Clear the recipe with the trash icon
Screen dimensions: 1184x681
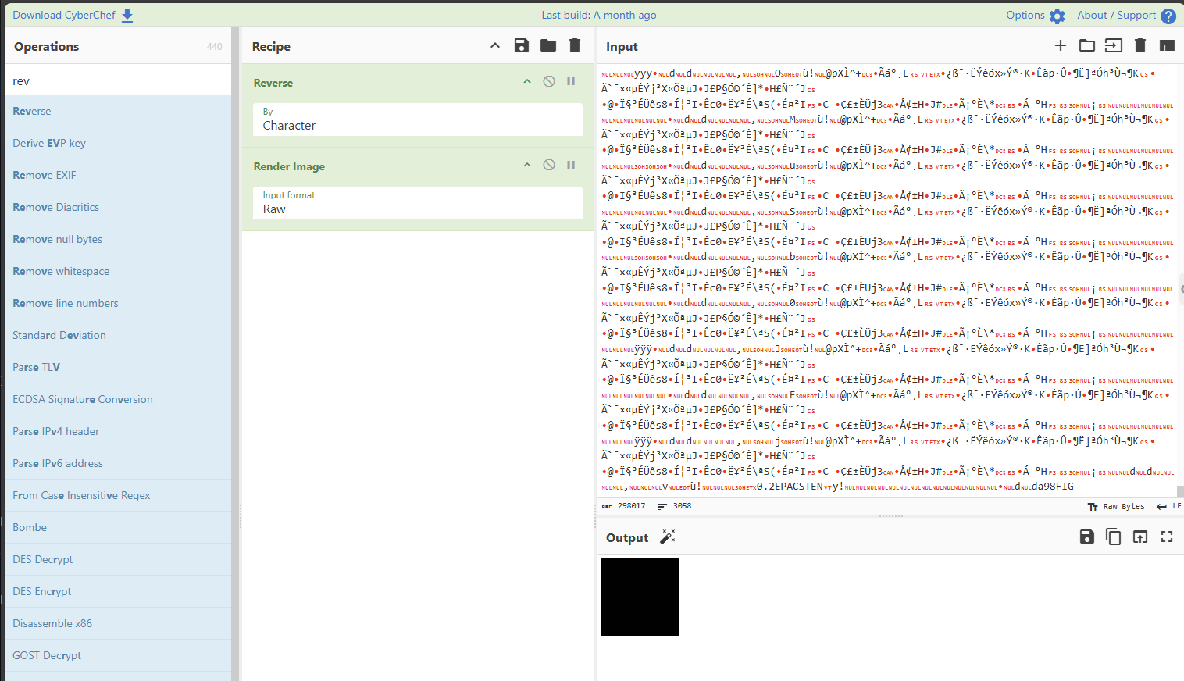coord(575,46)
